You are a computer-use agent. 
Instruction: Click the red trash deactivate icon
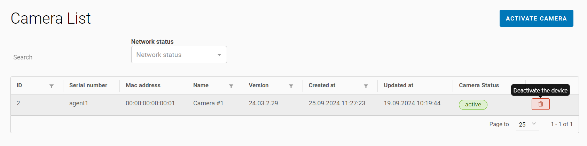[540, 104]
